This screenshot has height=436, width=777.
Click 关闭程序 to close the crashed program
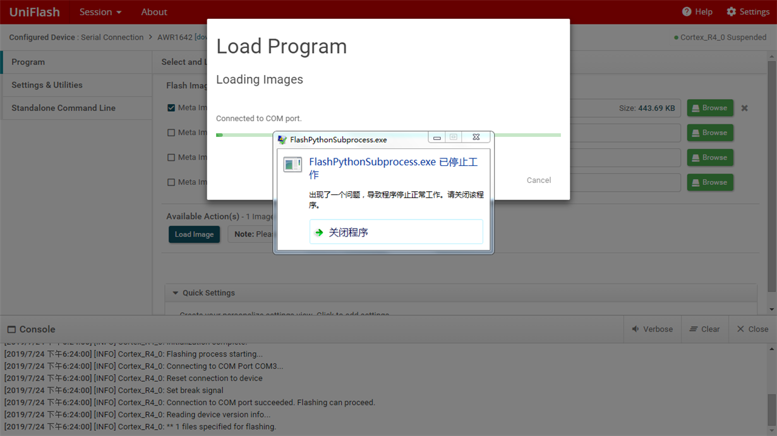[x=396, y=232]
